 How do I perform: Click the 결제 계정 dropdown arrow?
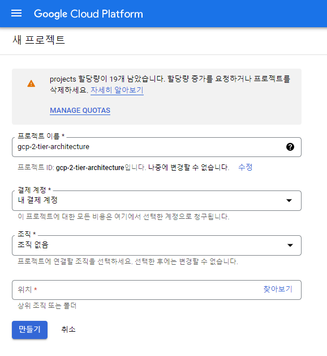(x=289, y=201)
